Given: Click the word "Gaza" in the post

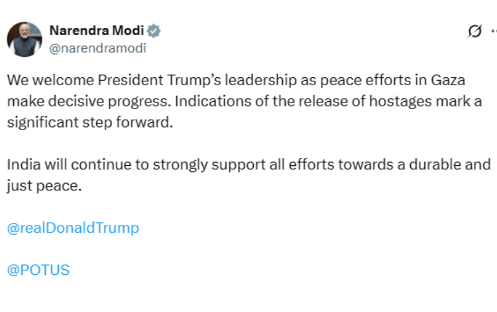Looking at the screenshot, I should coord(448,81).
